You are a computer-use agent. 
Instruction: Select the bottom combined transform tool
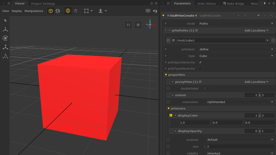coord(6,56)
